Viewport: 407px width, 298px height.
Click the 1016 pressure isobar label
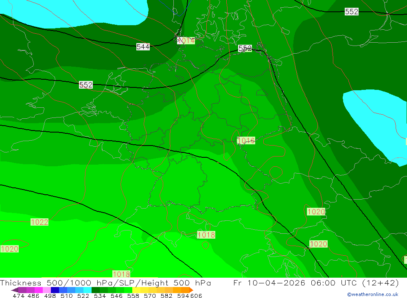tap(246, 141)
